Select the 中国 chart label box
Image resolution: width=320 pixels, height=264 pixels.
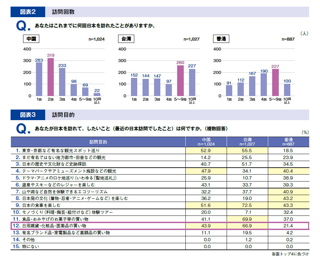tap(31, 39)
